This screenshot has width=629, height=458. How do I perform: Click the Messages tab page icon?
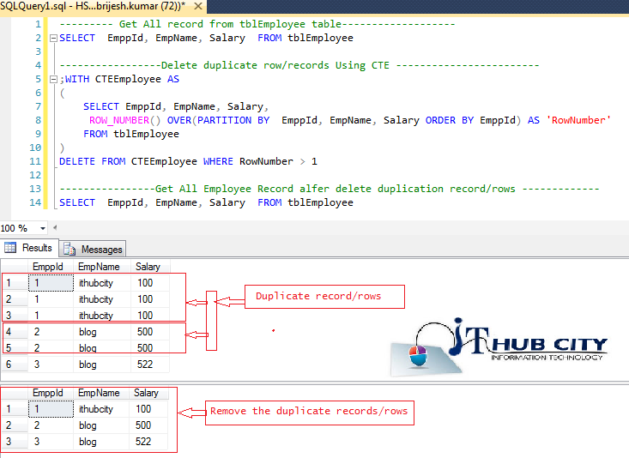pos(70,249)
